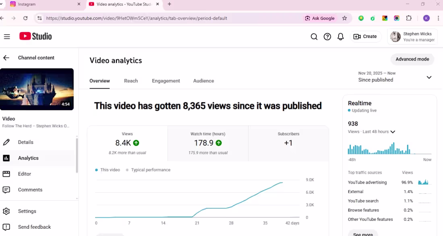Bookmark this page with star icon
This screenshot has width=443, height=236.
[x=344, y=18]
